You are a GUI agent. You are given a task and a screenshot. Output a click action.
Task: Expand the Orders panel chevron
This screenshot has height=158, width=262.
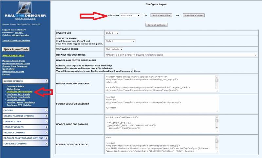[x=47, y=110]
